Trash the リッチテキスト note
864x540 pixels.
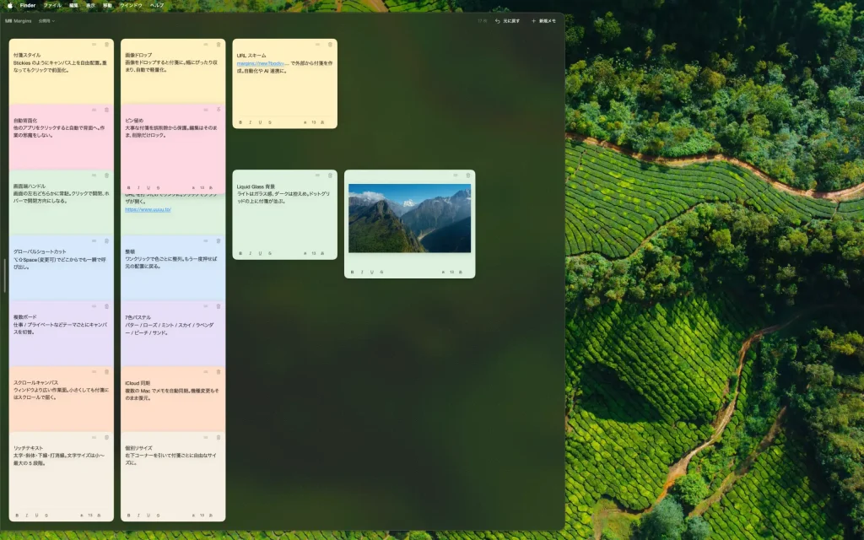point(107,438)
